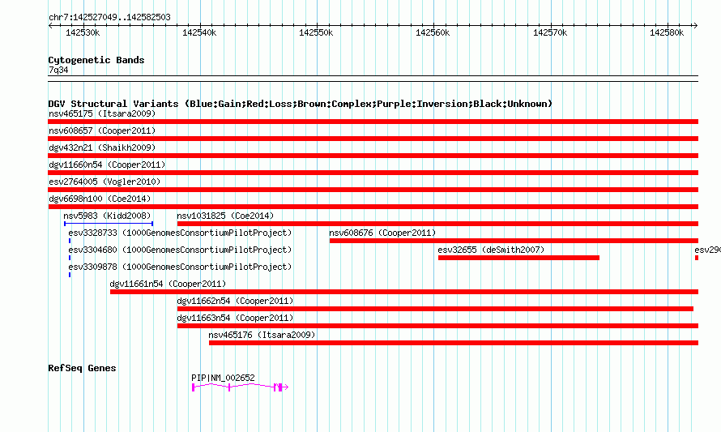Click the partially visible esv29 label at right edge
Image resolution: width=721 pixels, height=432 pixels.
(x=708, y=250)
